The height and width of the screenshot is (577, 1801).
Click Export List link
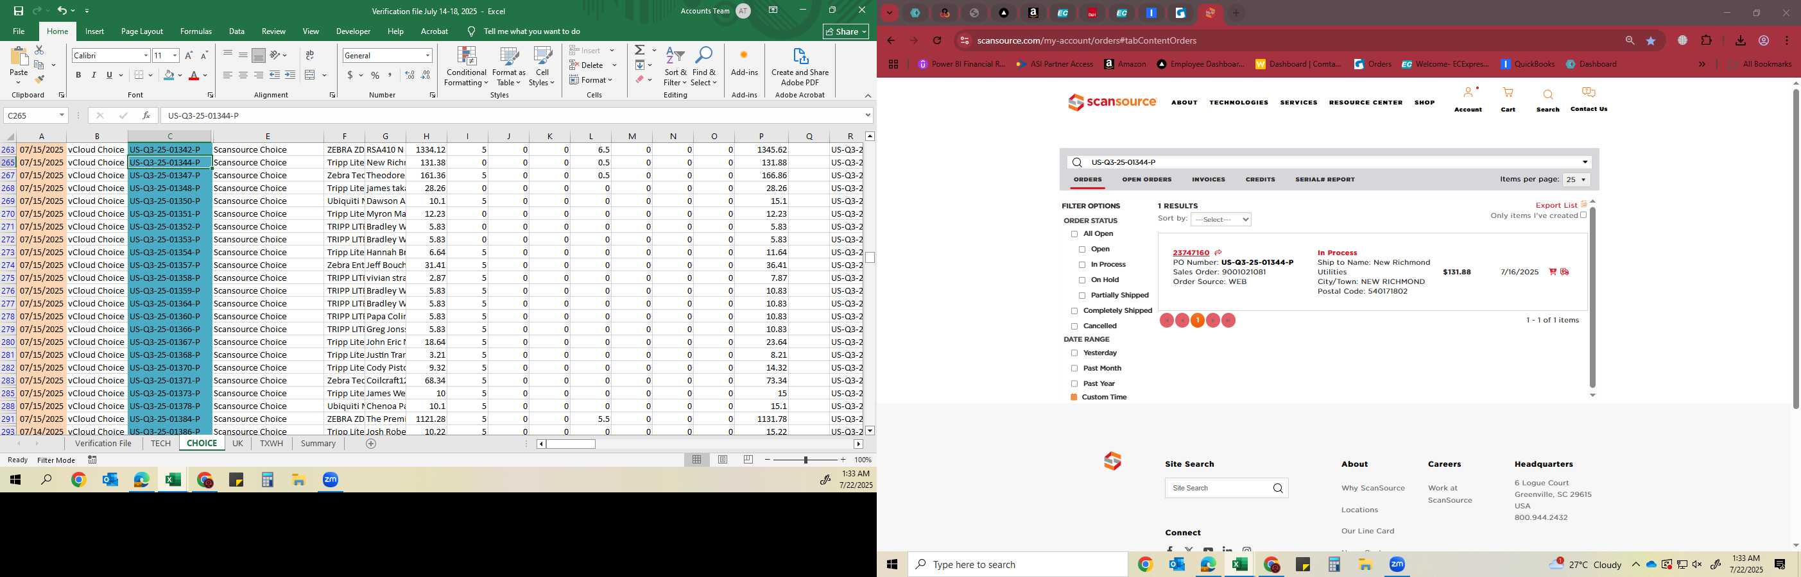pyautogui.click(x=1556, y=205)
